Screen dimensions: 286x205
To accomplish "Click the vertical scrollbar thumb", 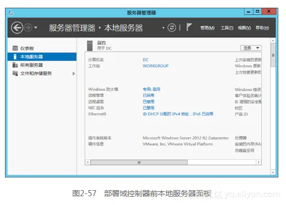I will click(x=273, y=55).
